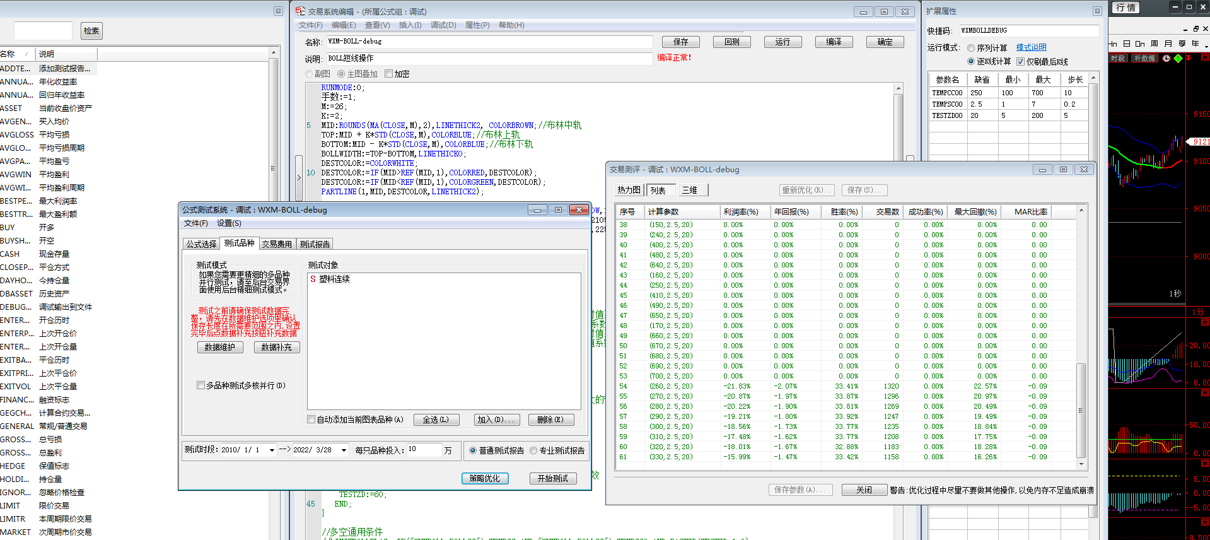Viewport: 1210px width, 540px height.
Task: Click the 开始测试 button
Action: pos(553,478)
